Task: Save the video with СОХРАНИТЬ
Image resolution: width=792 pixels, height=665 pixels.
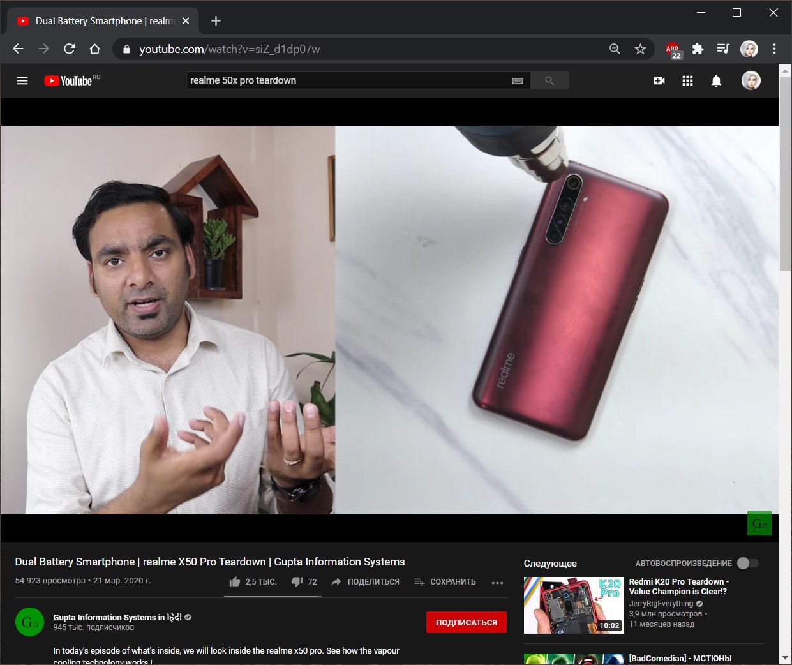Action: (445, 582)
